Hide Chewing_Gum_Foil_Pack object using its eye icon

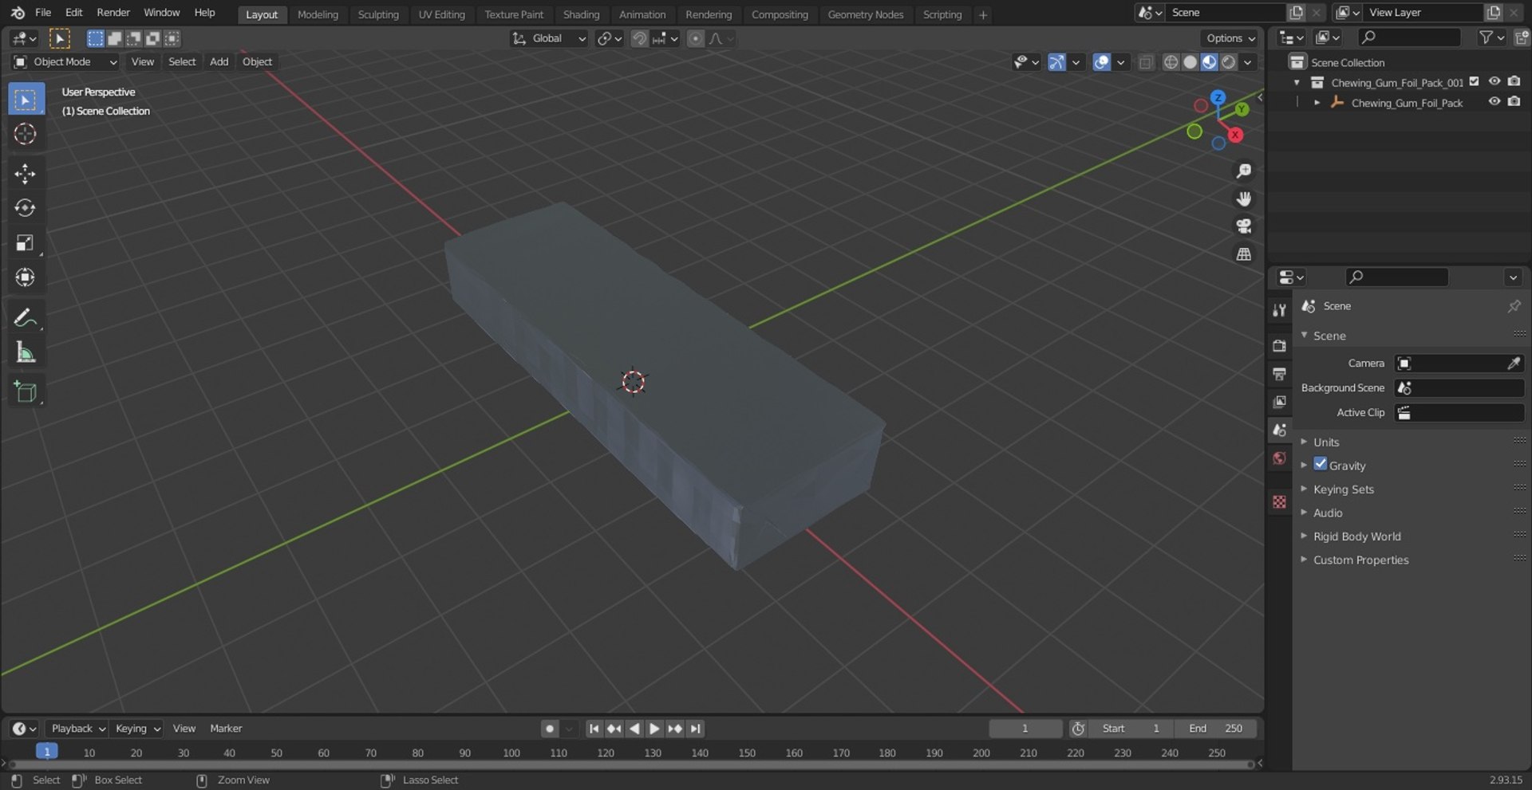point(1494,102)
